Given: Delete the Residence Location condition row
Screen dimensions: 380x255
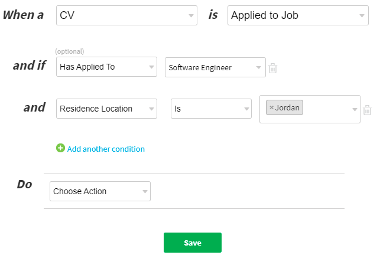Looking at the screenshot, I should pos(367,109).
